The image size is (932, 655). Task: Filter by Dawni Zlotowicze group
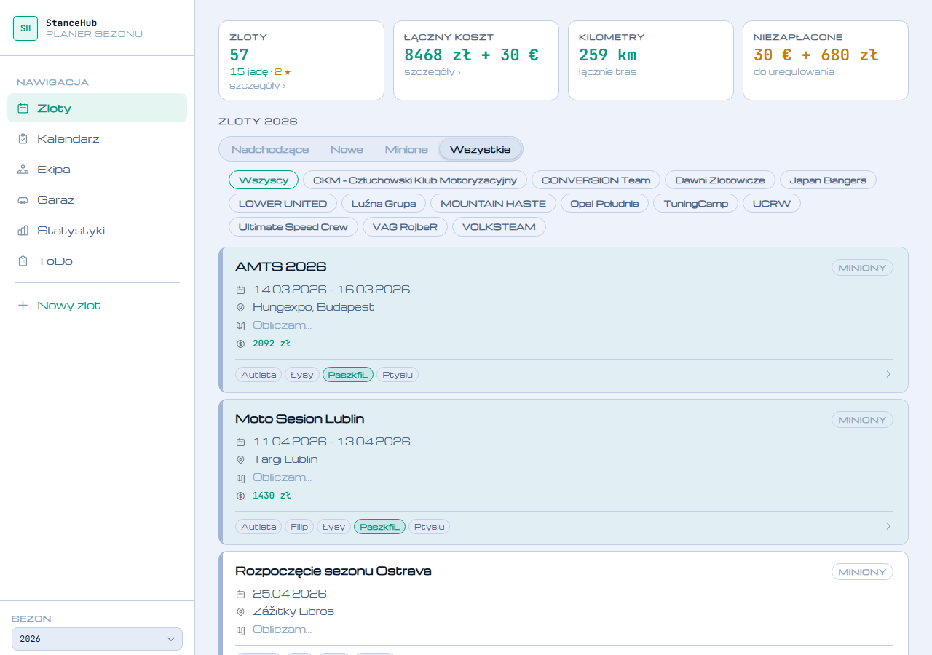click(720, 180)
